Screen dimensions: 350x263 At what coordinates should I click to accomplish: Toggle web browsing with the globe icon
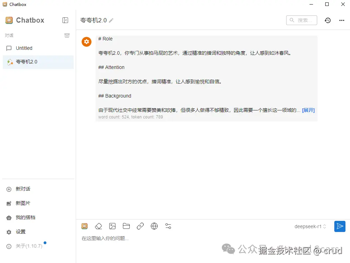click(154, 226)
